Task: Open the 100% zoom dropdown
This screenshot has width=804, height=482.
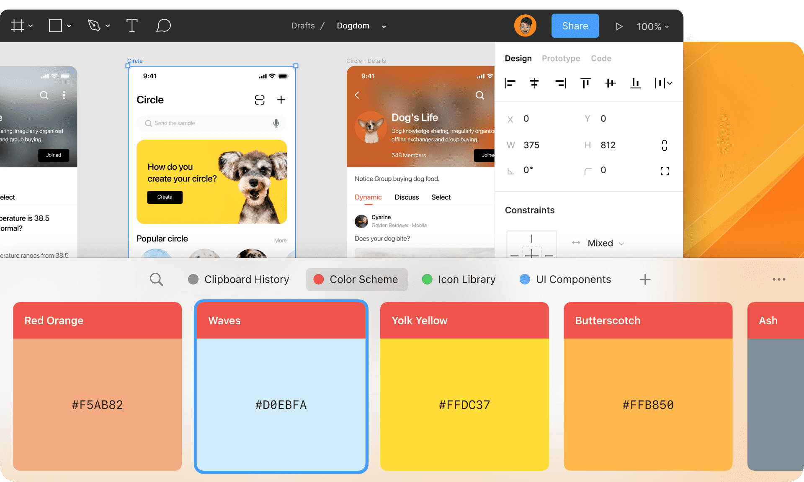Action: (x=653, y=26)
